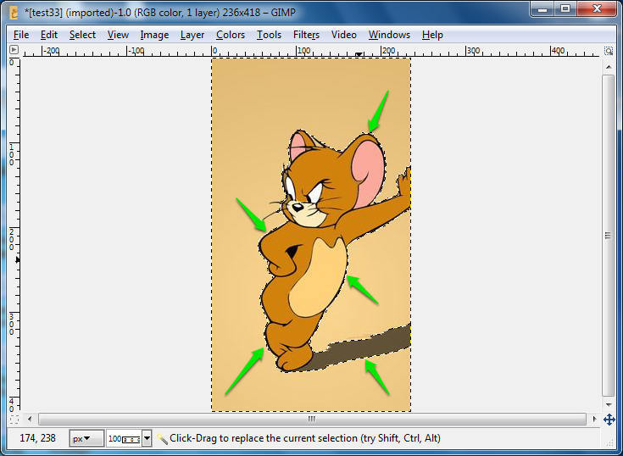Viewport: 623px width, 456px height.
Task: Open the Filters menu
Action: coord(306,35)
